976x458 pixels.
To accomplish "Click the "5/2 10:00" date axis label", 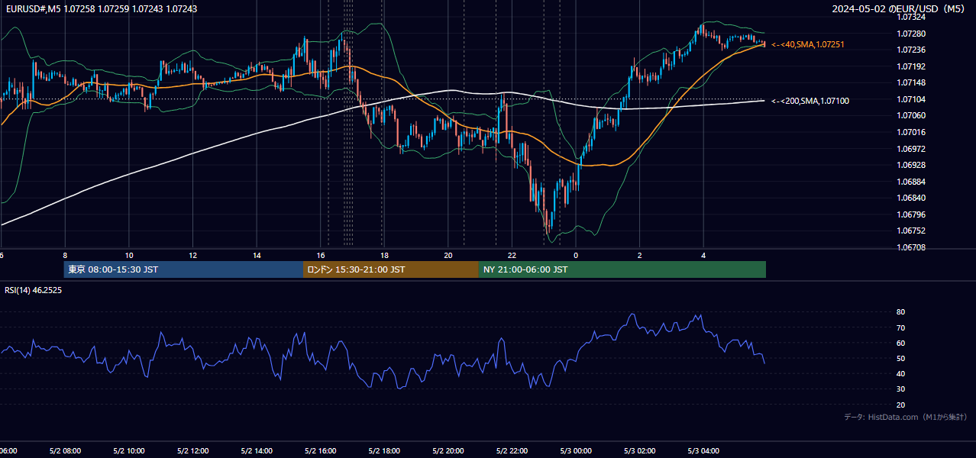I will [129, 451].
